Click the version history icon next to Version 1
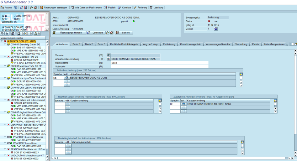The height and width of the screenshot is (161, 297). 216,29
